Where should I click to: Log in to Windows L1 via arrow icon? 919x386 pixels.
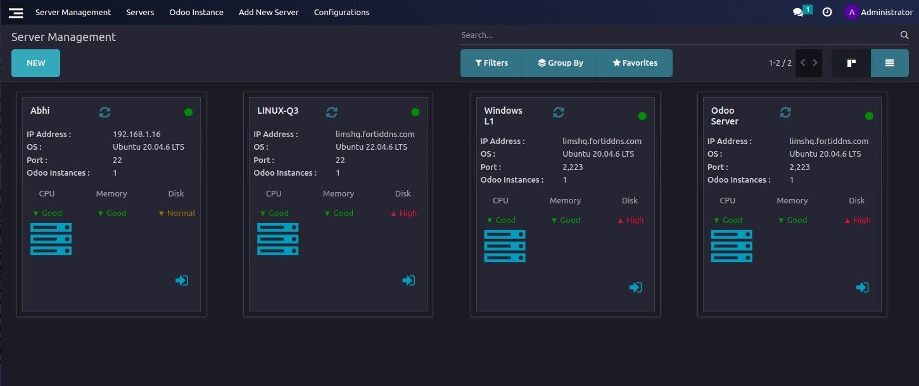[x=635, y=287]
